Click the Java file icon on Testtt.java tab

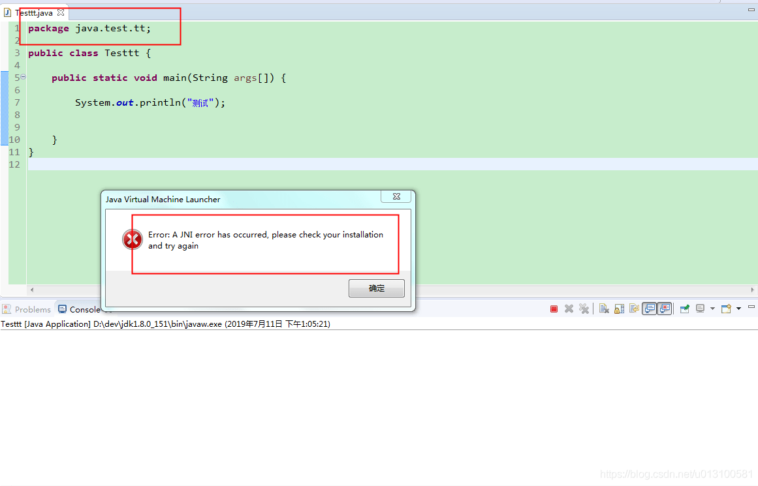coord(8,12)
